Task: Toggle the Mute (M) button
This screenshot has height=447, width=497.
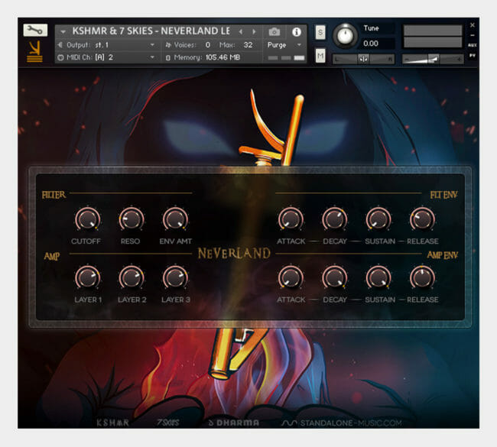Action: point(320,55)
